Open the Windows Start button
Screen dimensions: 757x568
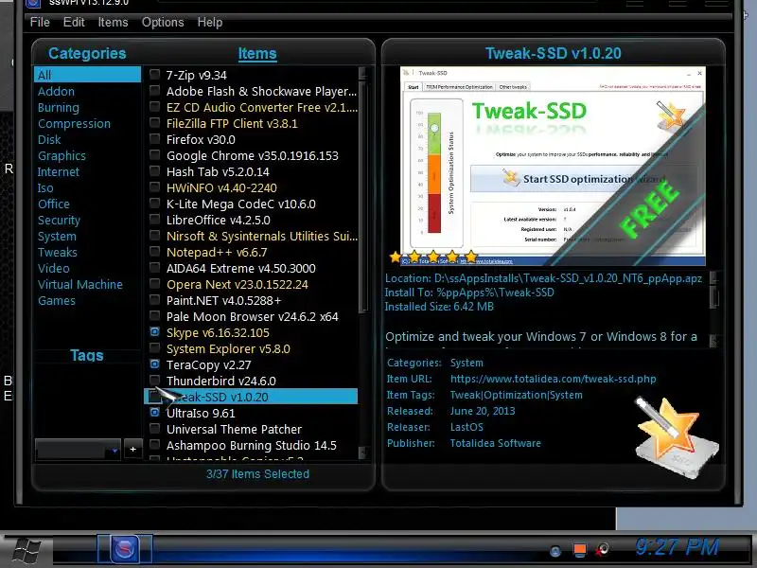coord(26,551)
